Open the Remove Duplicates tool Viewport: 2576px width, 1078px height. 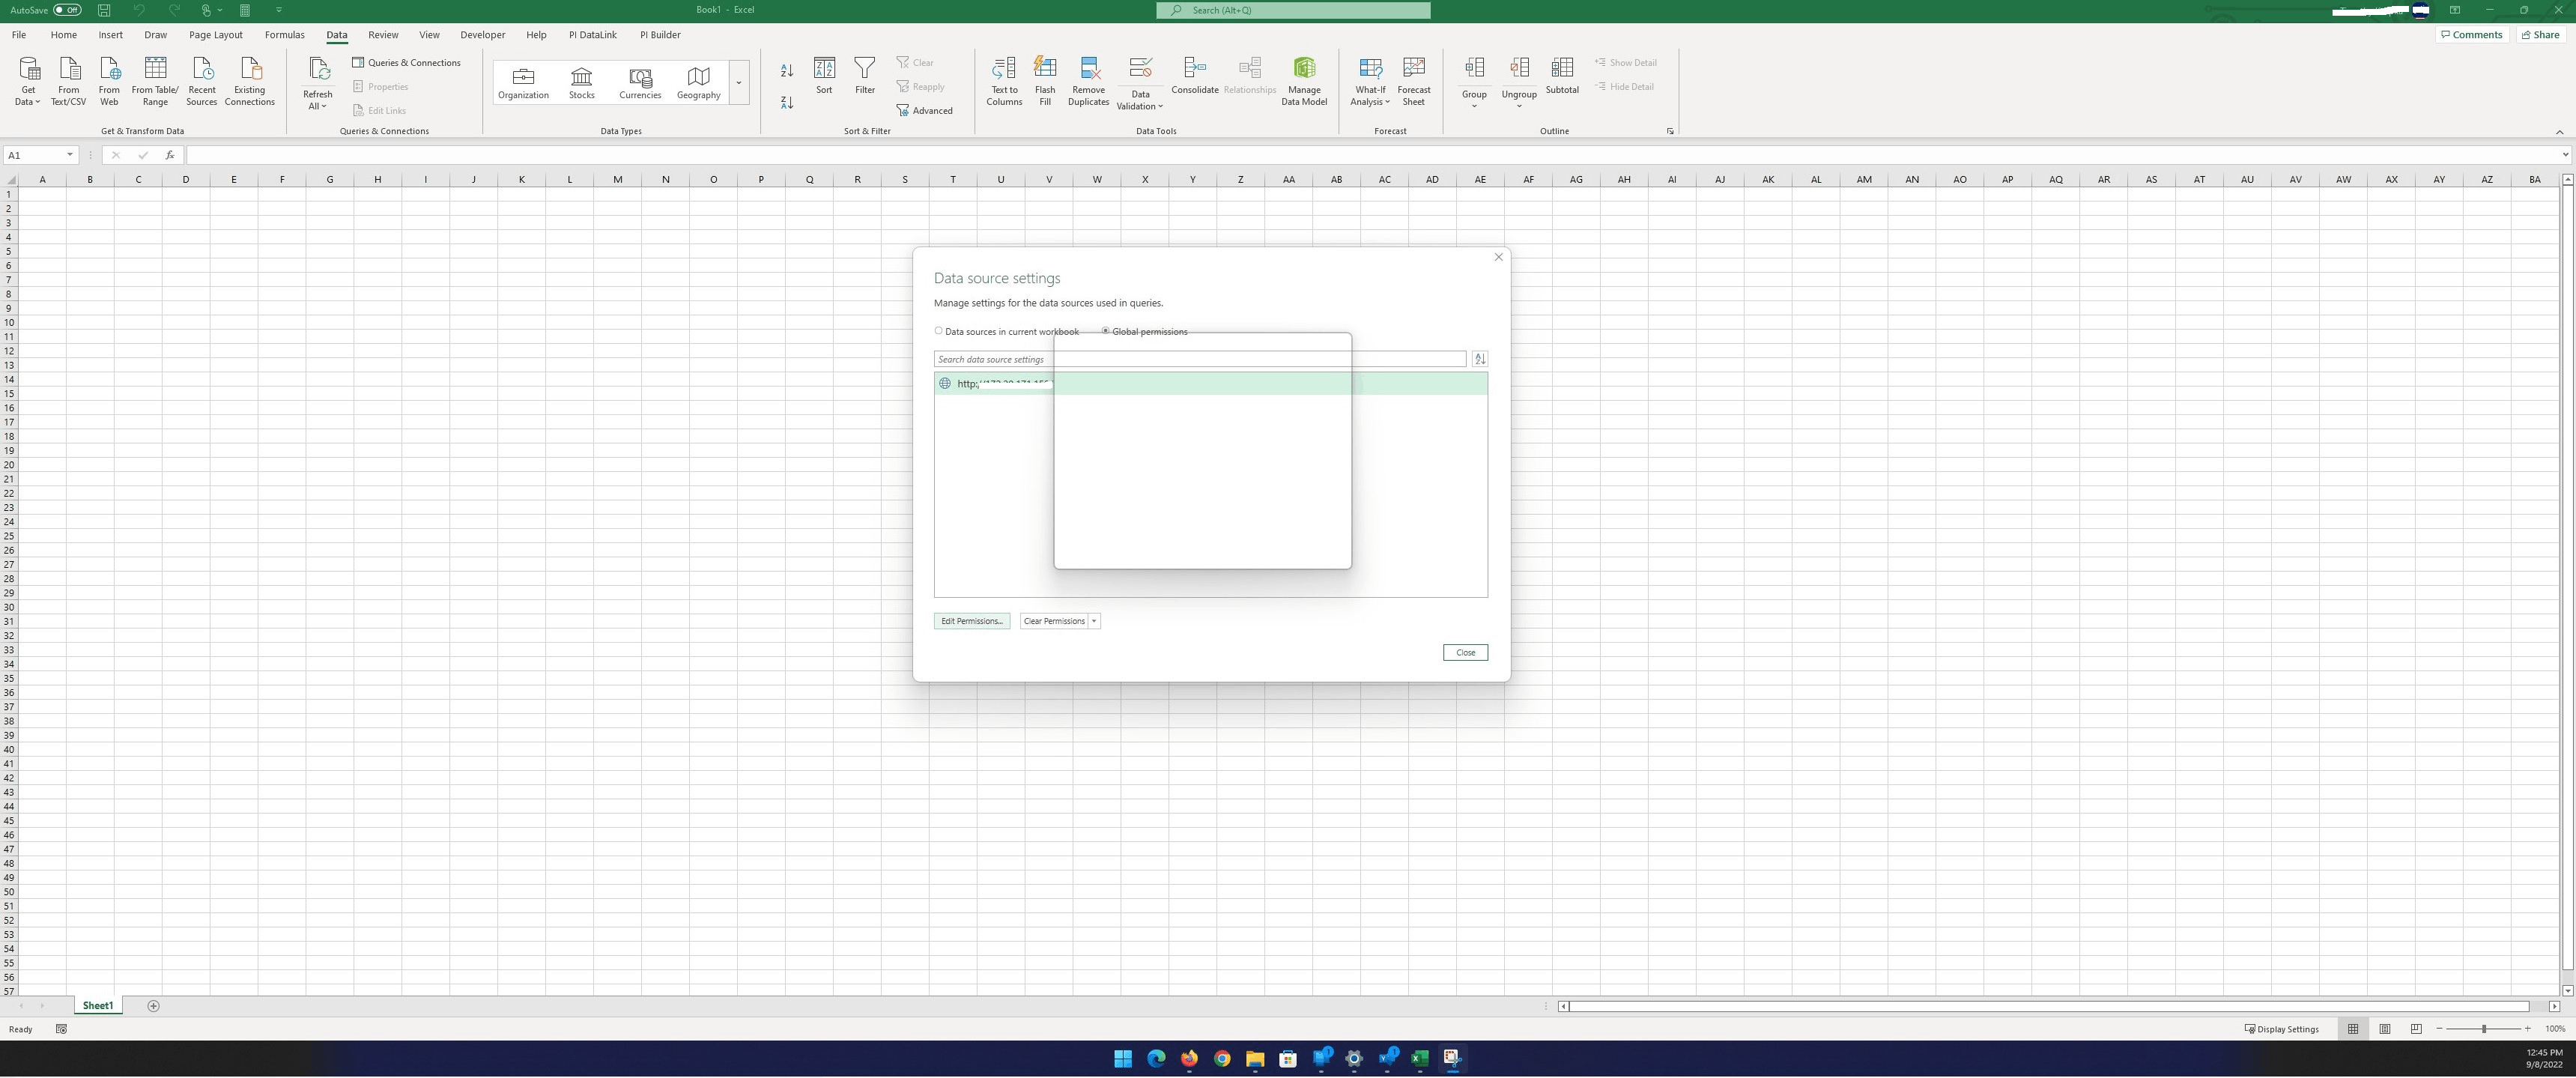(x=1088, y=80)
